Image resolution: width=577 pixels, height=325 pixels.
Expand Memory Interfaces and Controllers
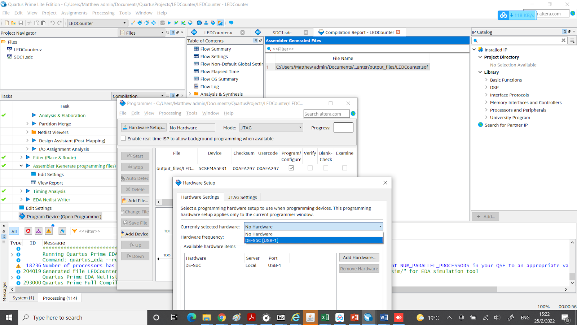point(486,102)
